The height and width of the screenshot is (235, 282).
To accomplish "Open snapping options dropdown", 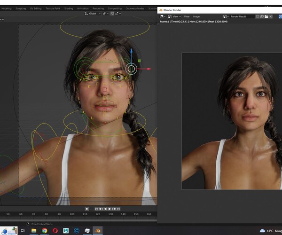I will 118,14.
